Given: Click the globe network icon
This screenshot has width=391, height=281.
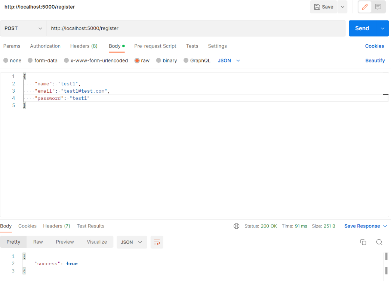Looking at the screenshot, I should (236, 226).
